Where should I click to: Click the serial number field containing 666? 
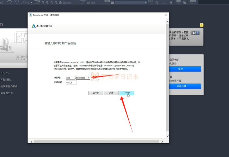tap(70, 78)
